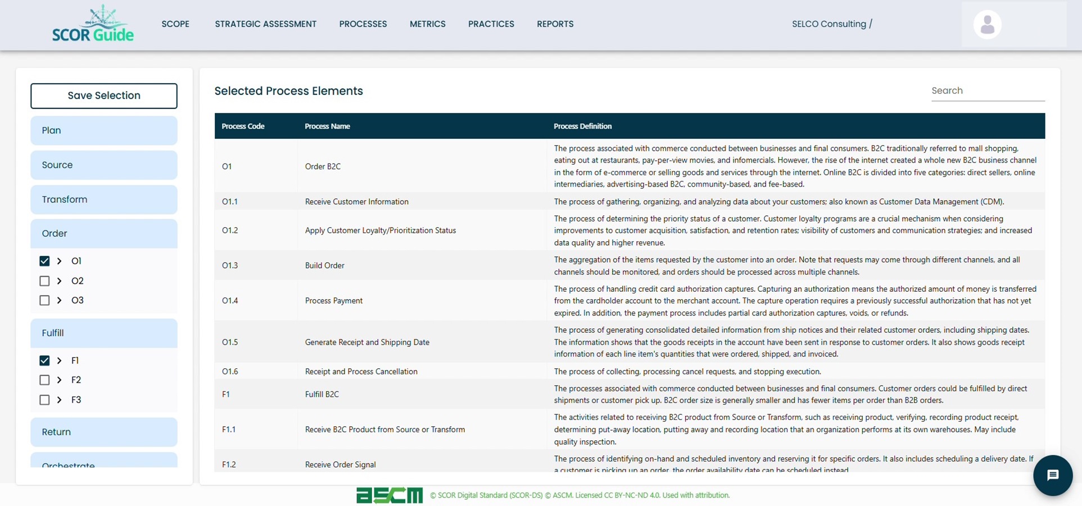Expand the O1 tree chevron
Image resolution: width=1082 pixels, height=506 pixels.
[59, 261]
